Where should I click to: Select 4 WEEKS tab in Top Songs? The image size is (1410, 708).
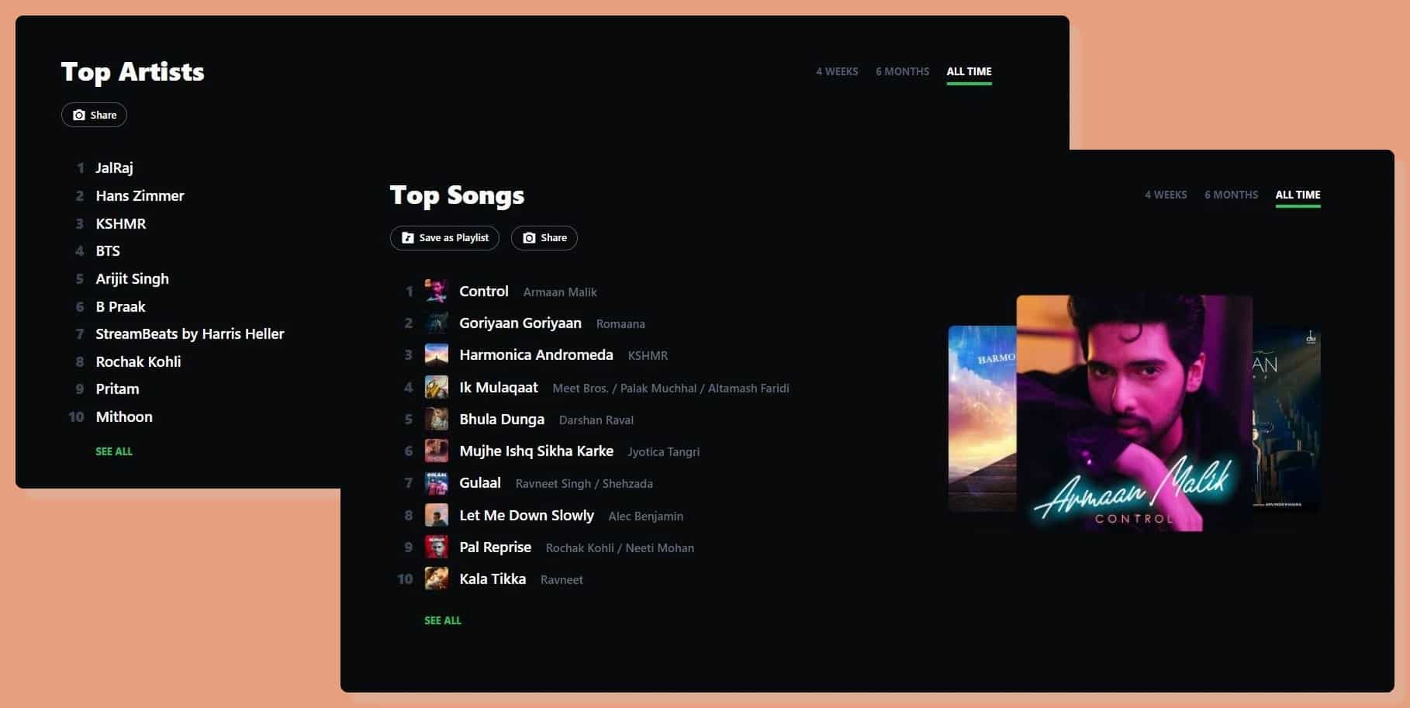point(1166,195)
